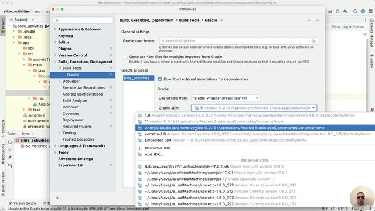Select corretto-1.8 JDK option
Screen dimensions: 375x211
pyautogui.click(x=255, y=134)
